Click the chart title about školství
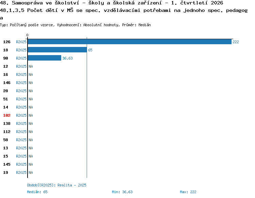This screenshot has width=255, height=198. click(112, 3)
